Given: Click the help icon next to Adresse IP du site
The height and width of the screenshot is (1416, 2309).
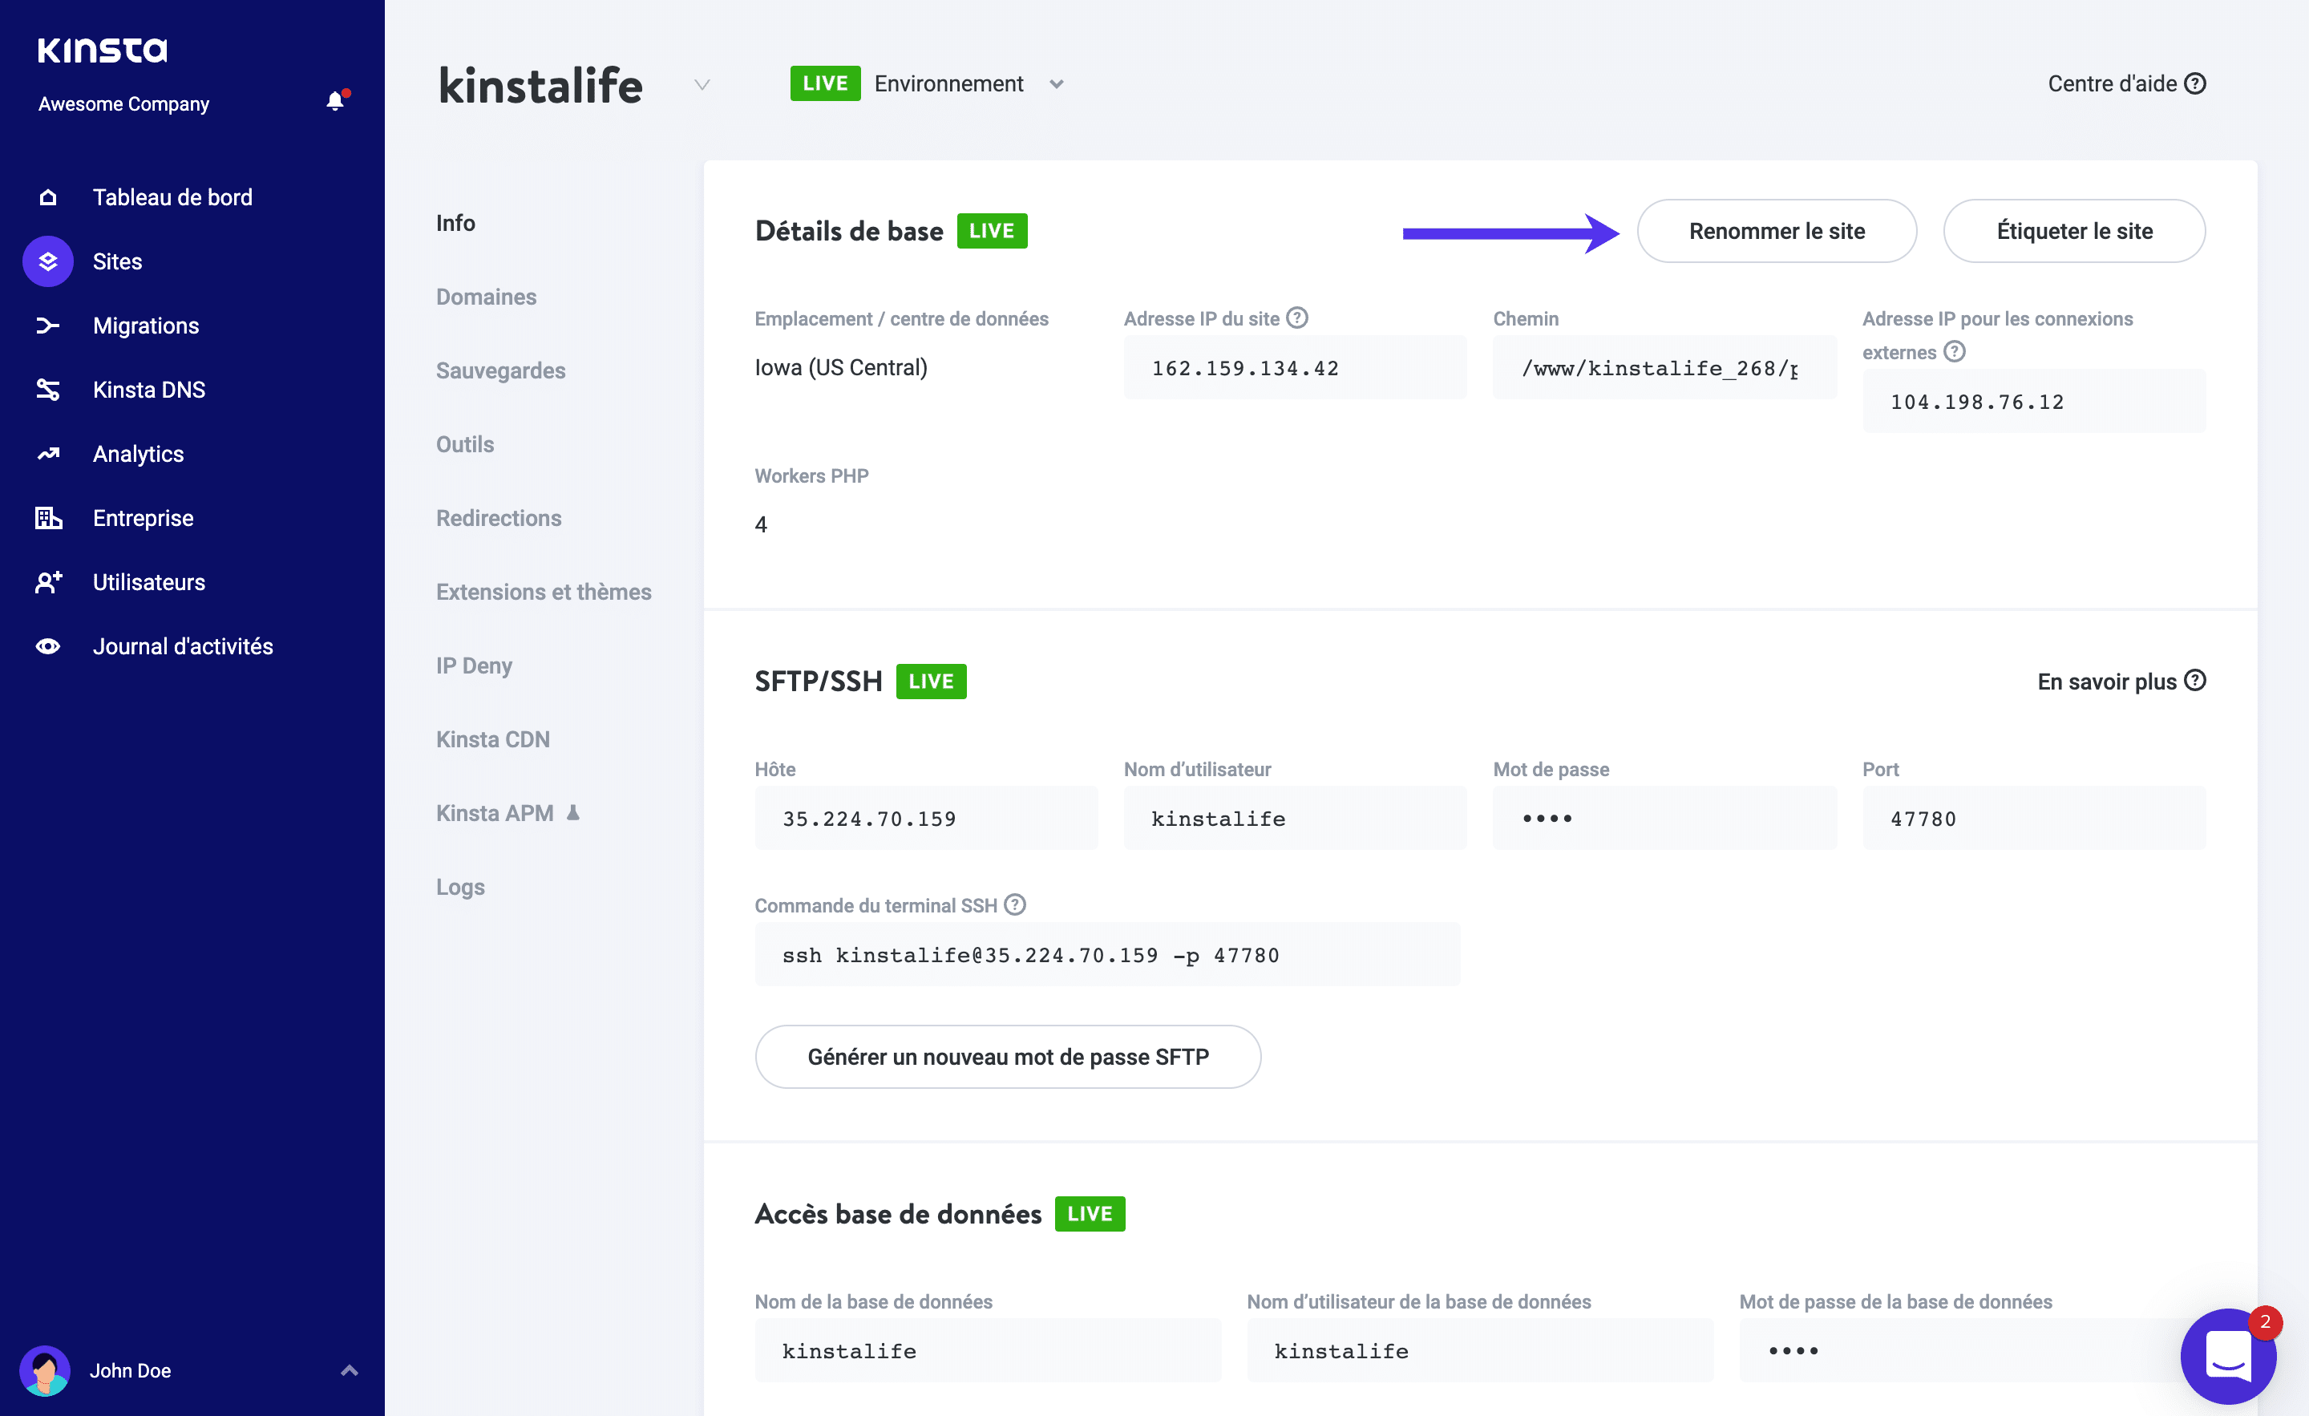Looking at the screenshot, I should [x=1297, y=318].
